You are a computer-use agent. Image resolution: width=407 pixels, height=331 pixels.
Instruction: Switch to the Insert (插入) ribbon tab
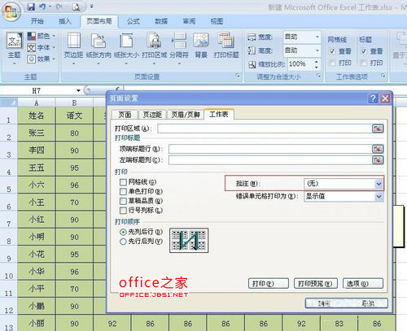click(x=64, y=21)
